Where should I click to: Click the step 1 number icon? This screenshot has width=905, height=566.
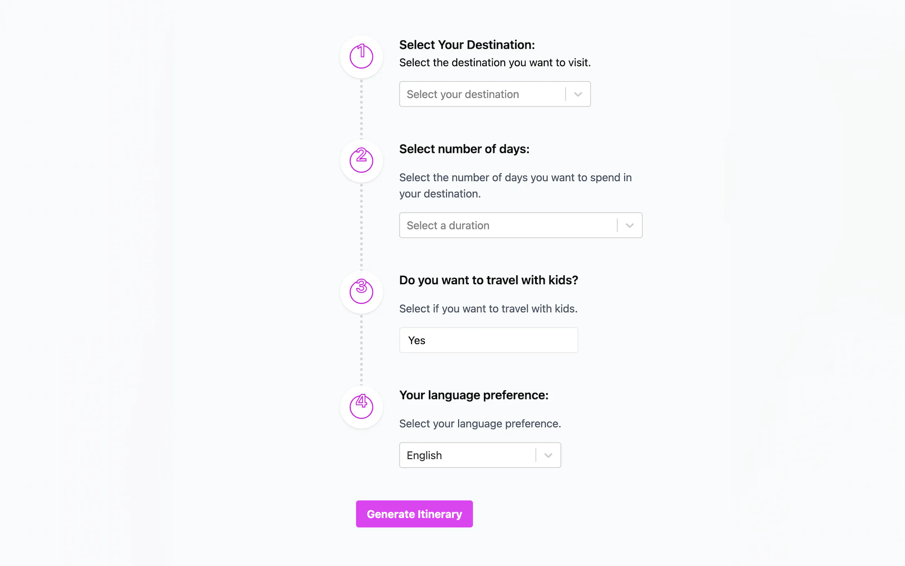[361, 57]
